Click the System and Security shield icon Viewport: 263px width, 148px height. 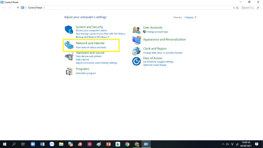tap(69, 30)
